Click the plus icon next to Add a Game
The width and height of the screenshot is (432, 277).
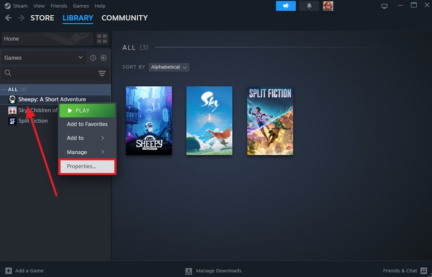pos(9,271)
